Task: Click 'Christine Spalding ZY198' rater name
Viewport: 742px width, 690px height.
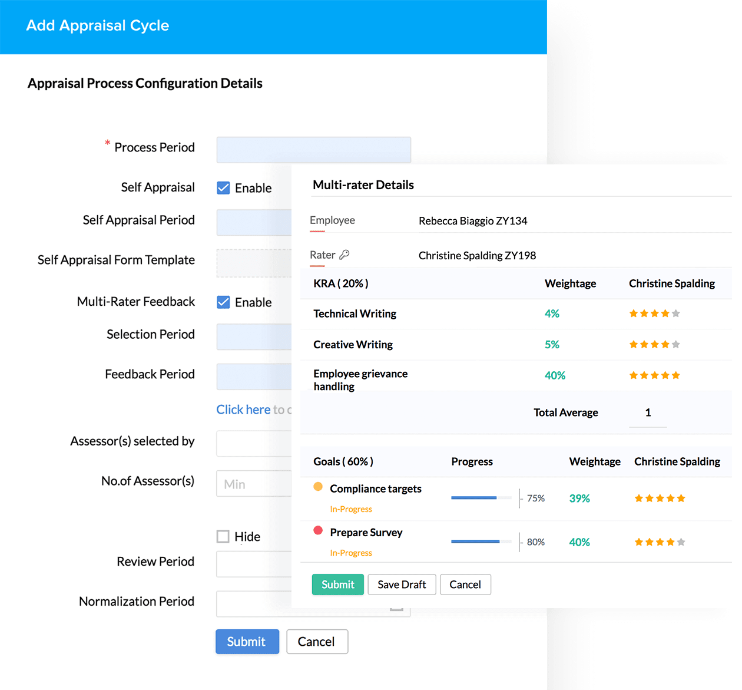Action: pyautogui.click(x=477, y=256)
